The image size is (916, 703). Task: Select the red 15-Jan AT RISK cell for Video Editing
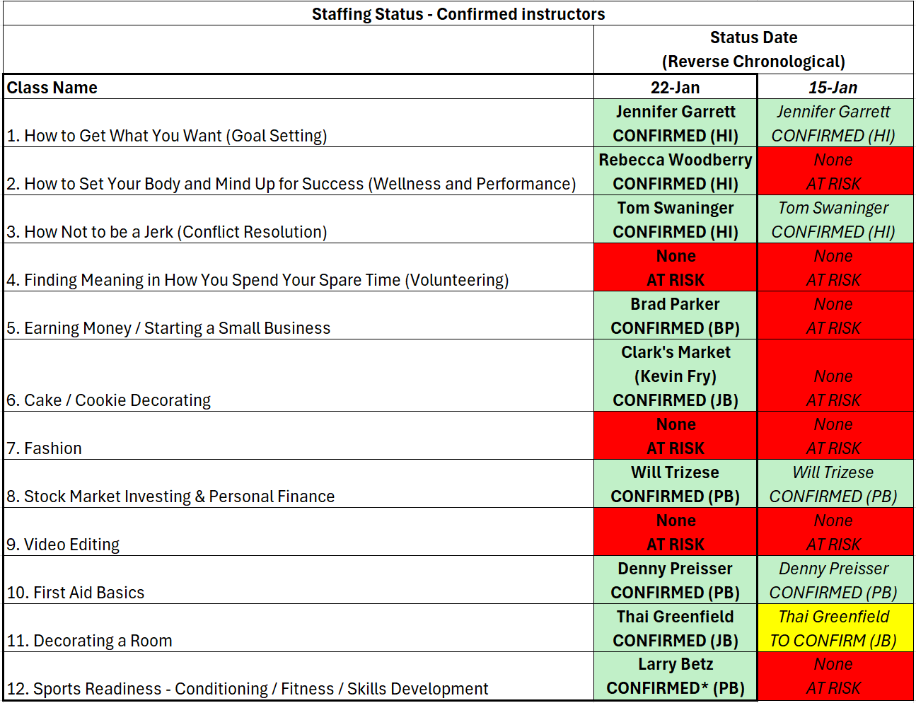tap(833, 533)
